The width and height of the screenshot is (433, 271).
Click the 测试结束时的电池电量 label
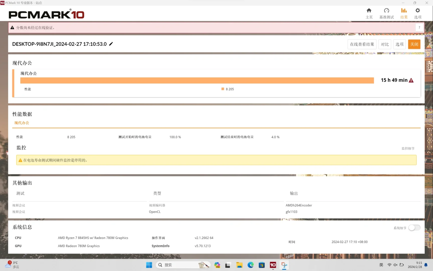click(x=237, y=137)
